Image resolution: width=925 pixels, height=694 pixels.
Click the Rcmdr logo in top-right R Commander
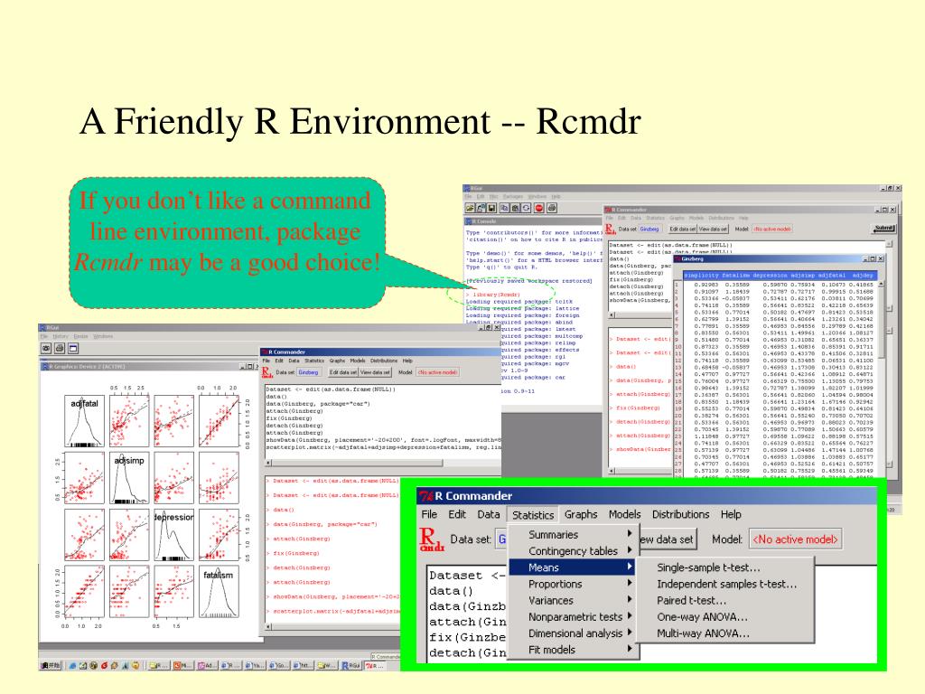click(x=610, y=229)
